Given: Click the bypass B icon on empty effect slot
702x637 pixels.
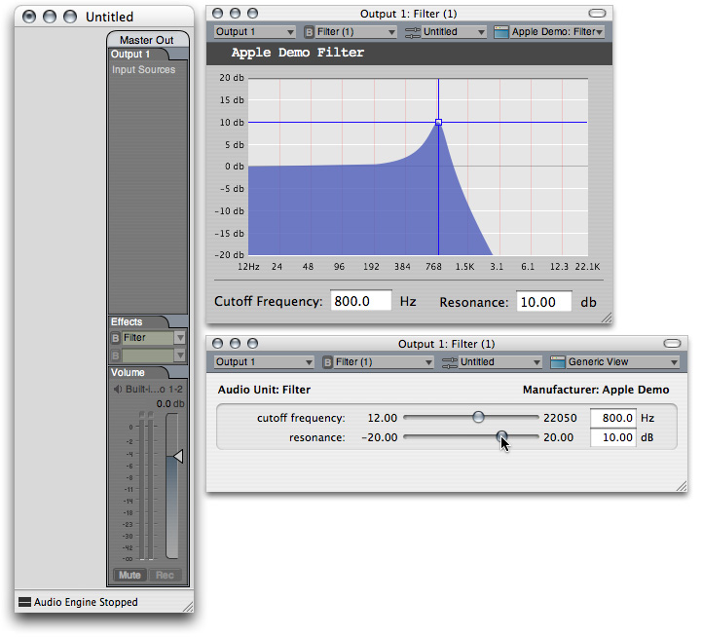Looking at the screenshot, I should 115,355.
